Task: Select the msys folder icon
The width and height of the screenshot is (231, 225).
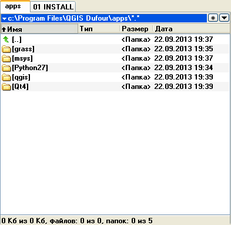Action: click(x=6, y=58)
